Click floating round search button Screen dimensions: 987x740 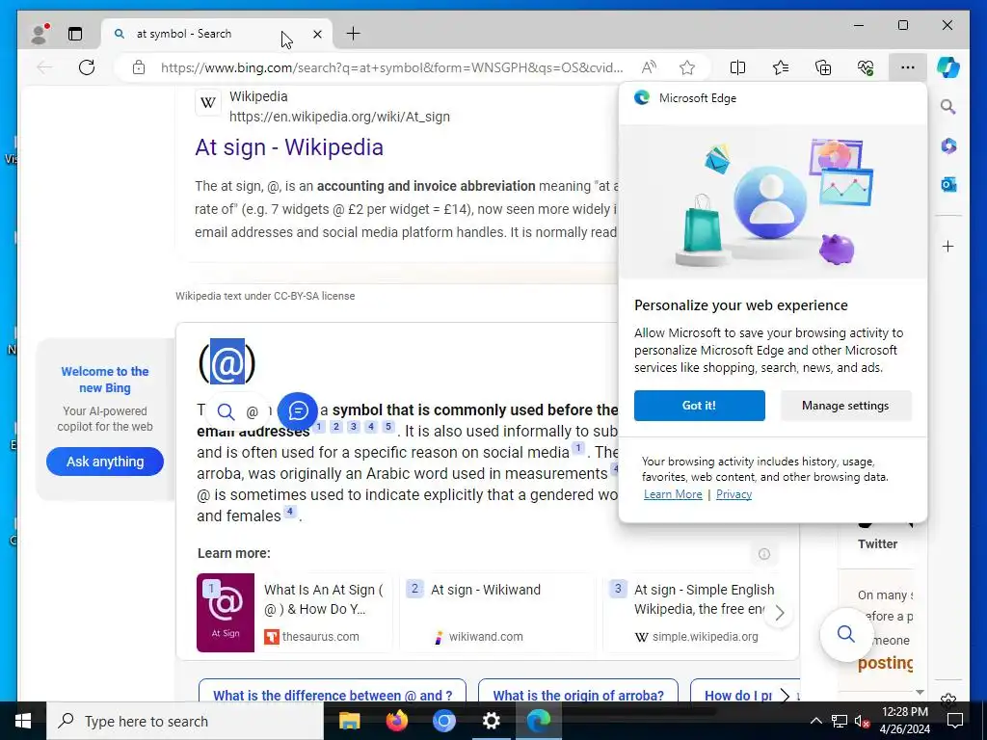(846, 634)
